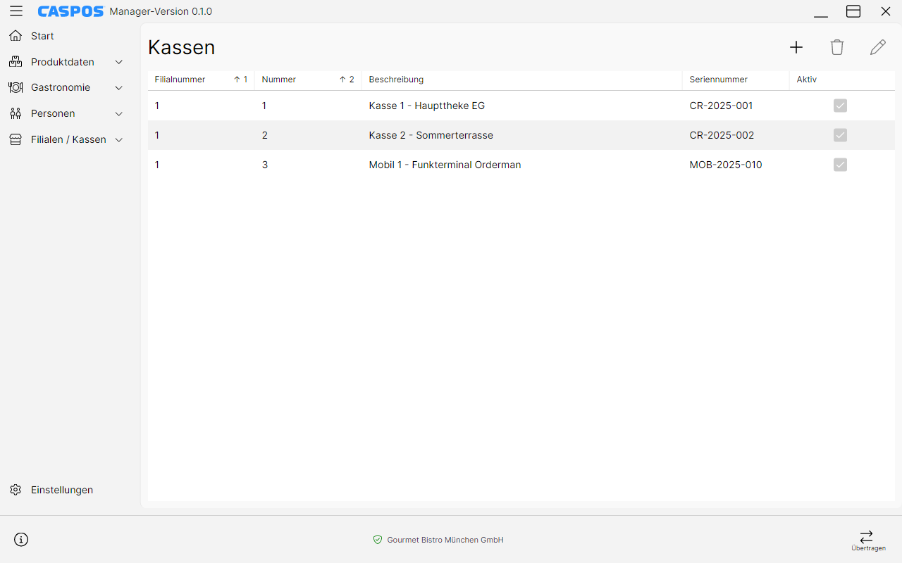902x563 pixels.
Task: Click the Übertragen transfer arrows icon
Action: (867, 536)
